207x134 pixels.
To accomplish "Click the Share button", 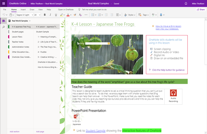I will [x=201, y=10].
